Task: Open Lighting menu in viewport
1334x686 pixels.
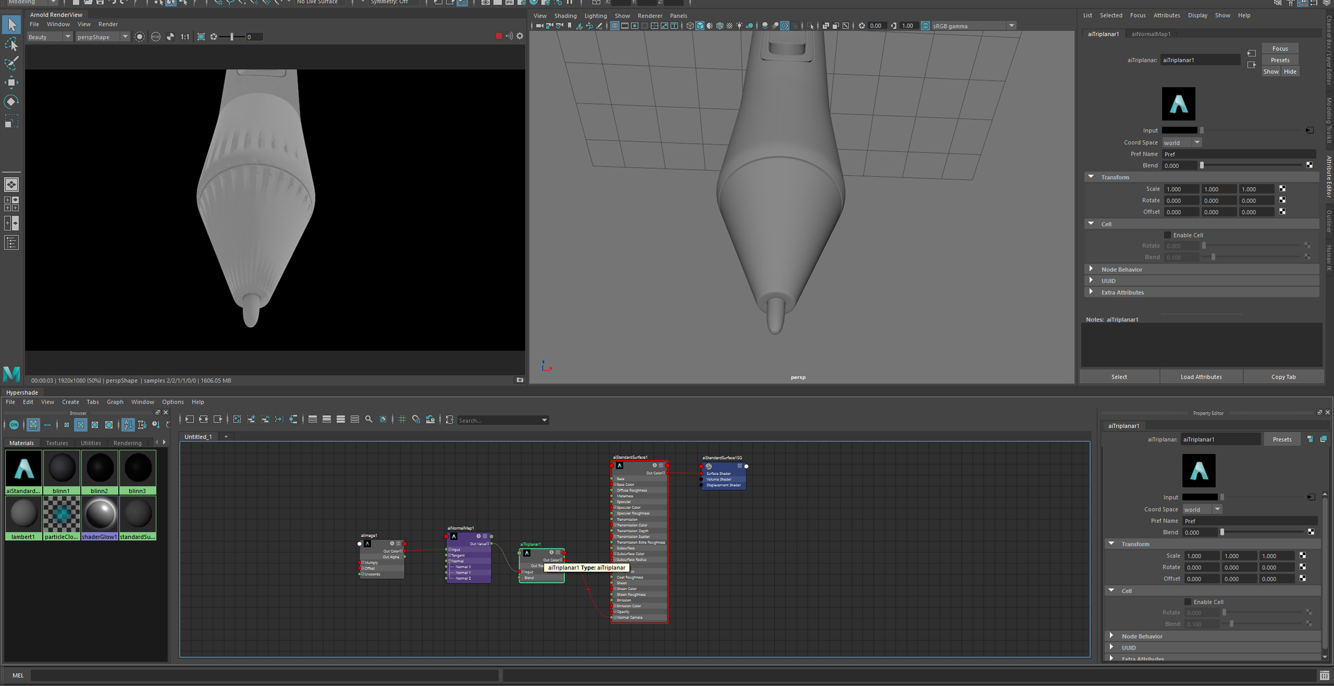Action: tap(595, 16)
